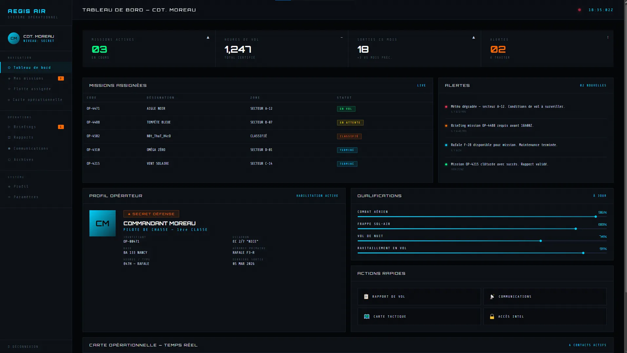Screen dimensions: 627x353
Task: Click the padlock icon for Accès Intel
Action: point(492,317)
